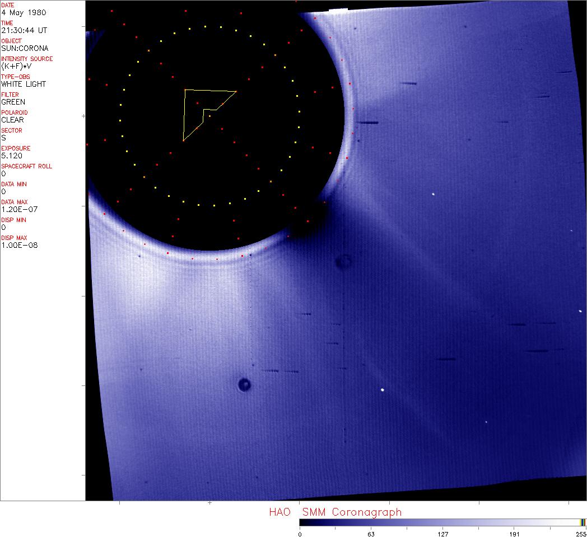Select the (K+F)*V intensity source value
Image resolution: width=587 pixels, height=537 pixels.
(x=18, y=66)
